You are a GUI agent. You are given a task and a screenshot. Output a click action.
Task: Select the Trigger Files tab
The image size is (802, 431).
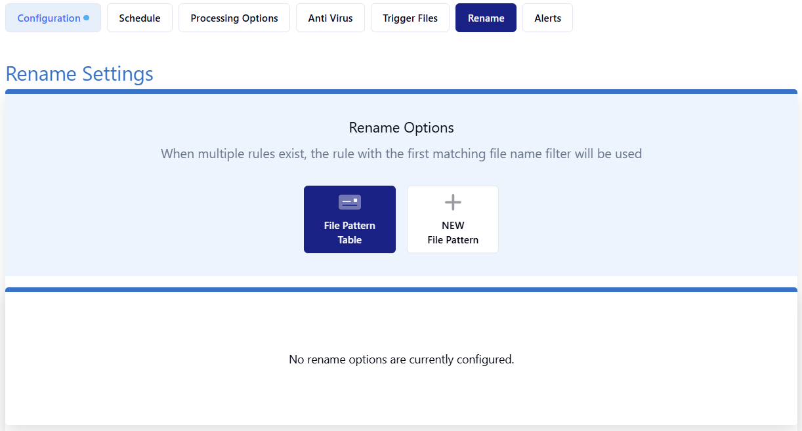pyautogui.click(x=410, y=18)
